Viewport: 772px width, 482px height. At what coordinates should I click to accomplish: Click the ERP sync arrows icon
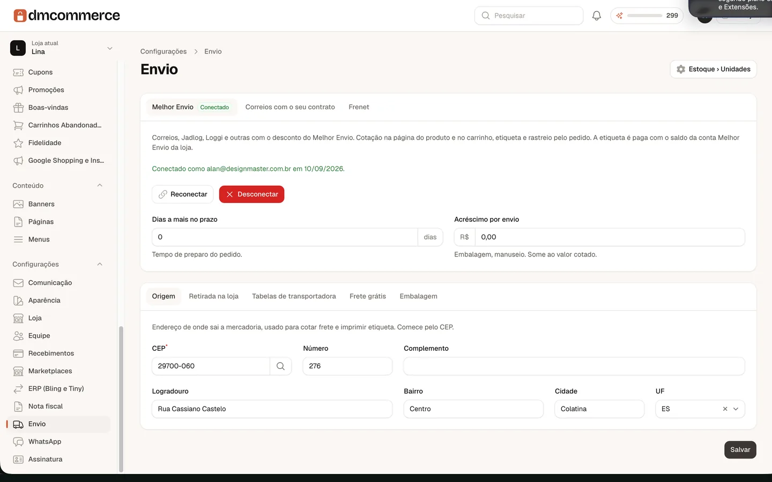click(x=18, y=389)
